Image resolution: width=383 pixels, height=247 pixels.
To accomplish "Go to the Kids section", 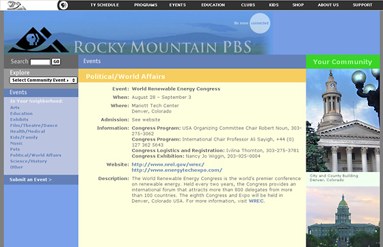I will pos(274,5).
